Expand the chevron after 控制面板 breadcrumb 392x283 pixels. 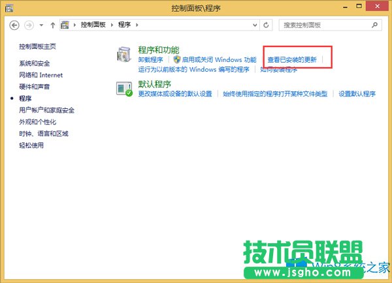(x=112, y=25)
